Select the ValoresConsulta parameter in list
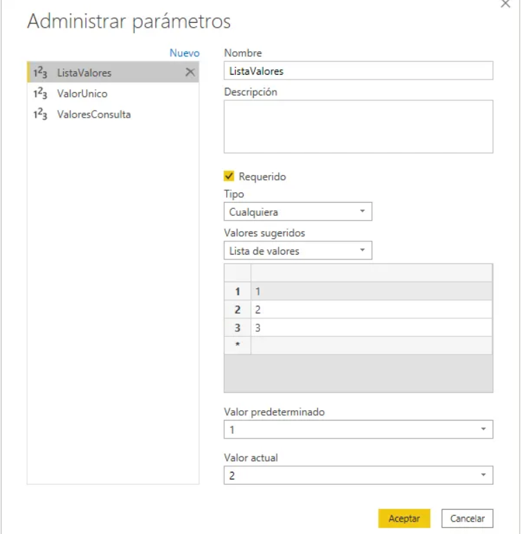 click(93, 115)
